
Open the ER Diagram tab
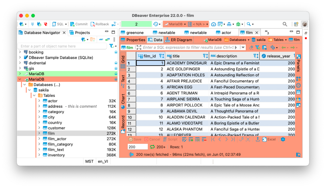pyautogui.click(x=178, y=40)
